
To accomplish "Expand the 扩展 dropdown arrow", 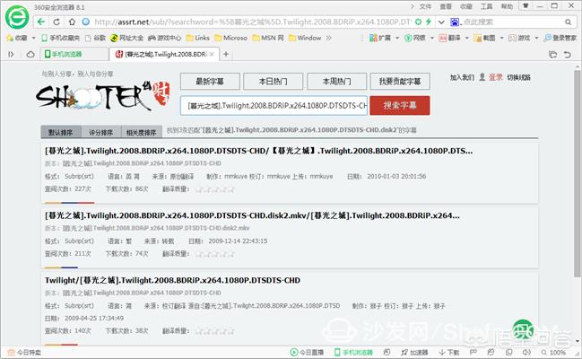I will pyautogui.click(x=397, y=38).
